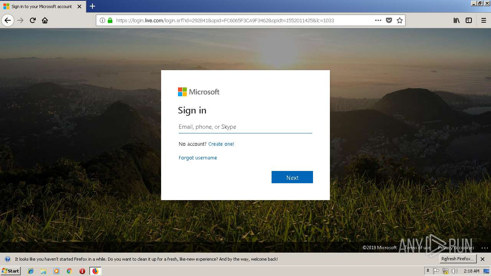Open Windows Explorer folder from taskbar
Image resolution: width=491 pixels, height=276 pixels.
point(43,271)
